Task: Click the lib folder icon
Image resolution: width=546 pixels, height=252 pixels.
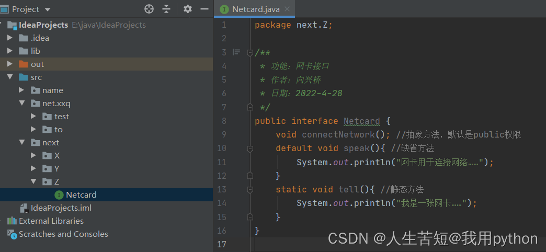Action: point(24,51)
